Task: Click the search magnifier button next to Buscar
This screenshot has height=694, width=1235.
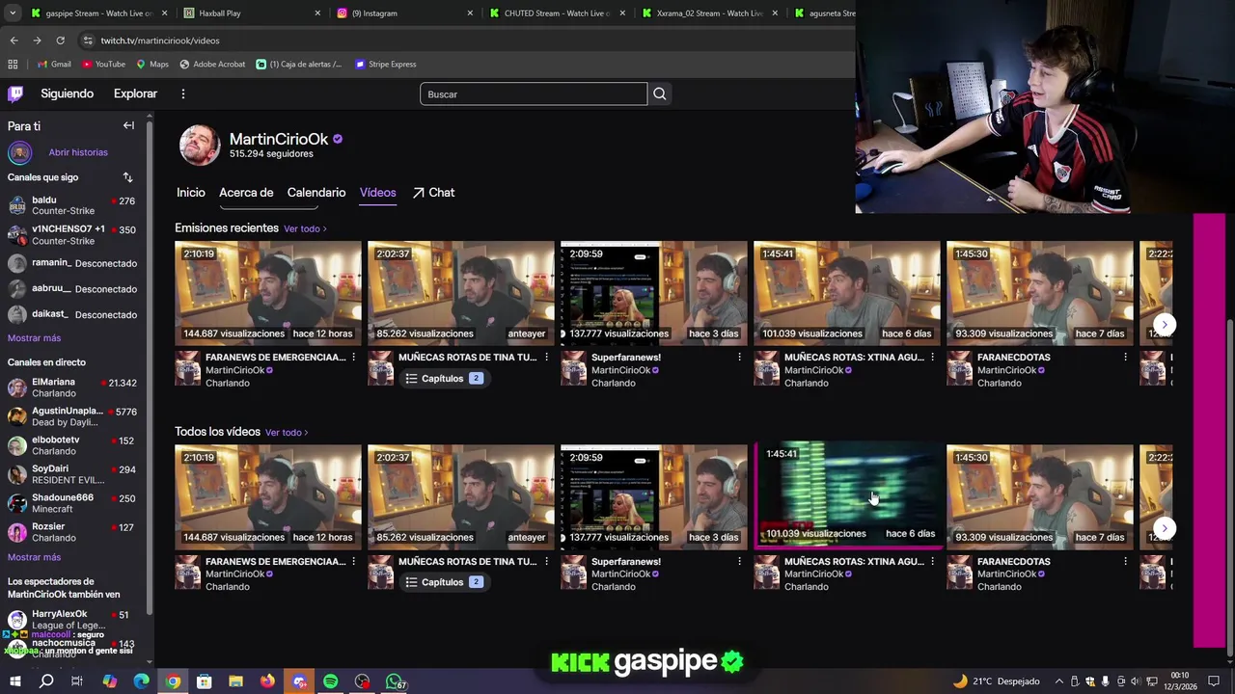Action: click(x=660, y=93)
